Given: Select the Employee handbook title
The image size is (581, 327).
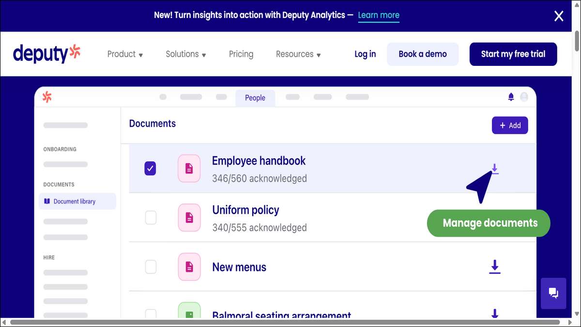Looking at the screenshot, I should (259, 161).
